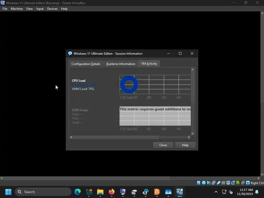This screenshot has width=264, height=198.
Task: Select the VM Activity tab
Action: 149,64
